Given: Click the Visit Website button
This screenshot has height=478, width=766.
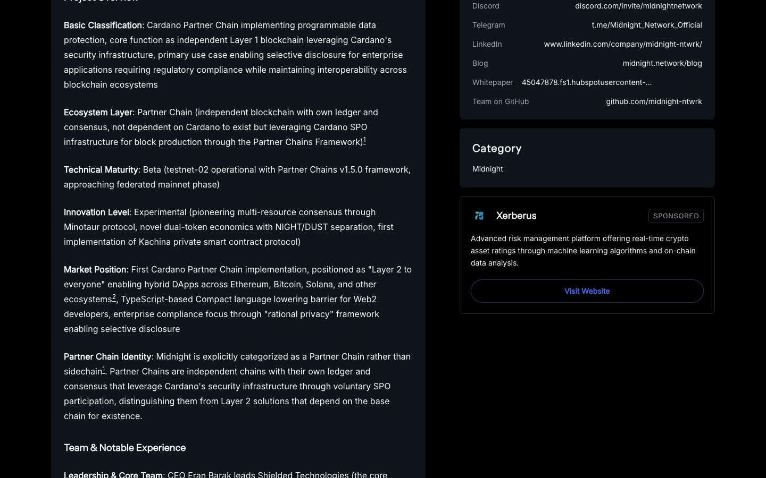Looking at the screenshot, I should click(x=587, y=291).
